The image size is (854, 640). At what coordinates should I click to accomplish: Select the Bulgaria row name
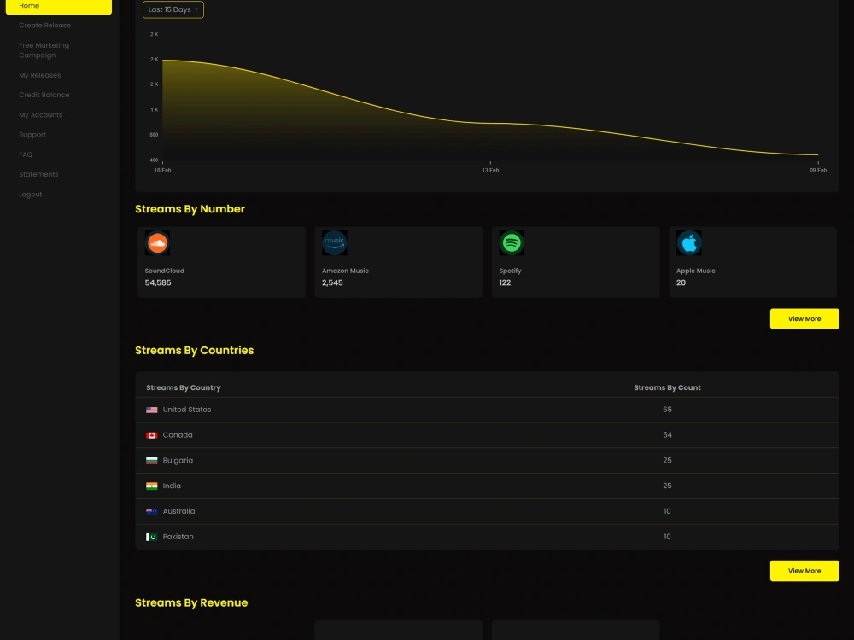point(178,461)
